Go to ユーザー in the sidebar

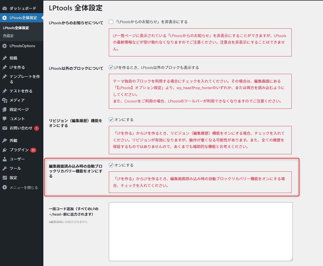click(x=22, y=159)
